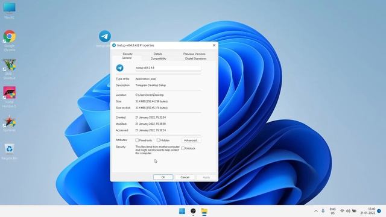Switch to the Details tab
Image resolution: width=386 pixels, height=217 pixels.
point(158,54)
